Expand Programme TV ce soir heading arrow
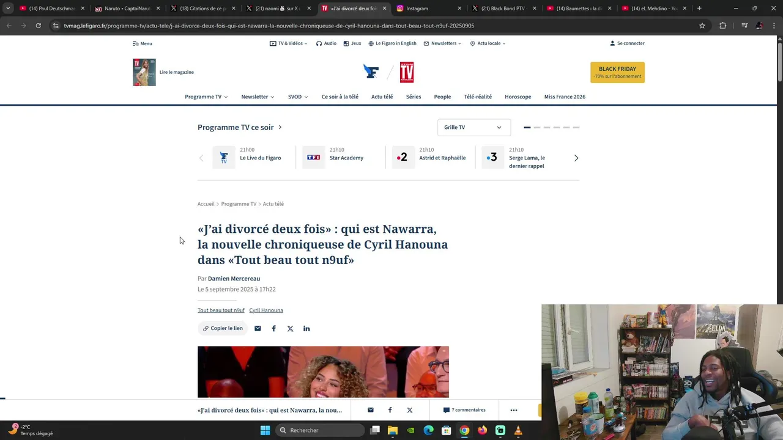This screenshot has height=440, width=783. (280, 127)
